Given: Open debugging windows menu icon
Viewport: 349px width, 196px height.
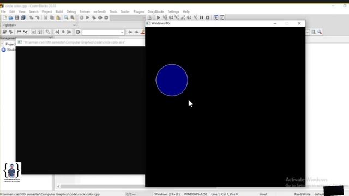Looking at the screenshot, I should 216,17.
